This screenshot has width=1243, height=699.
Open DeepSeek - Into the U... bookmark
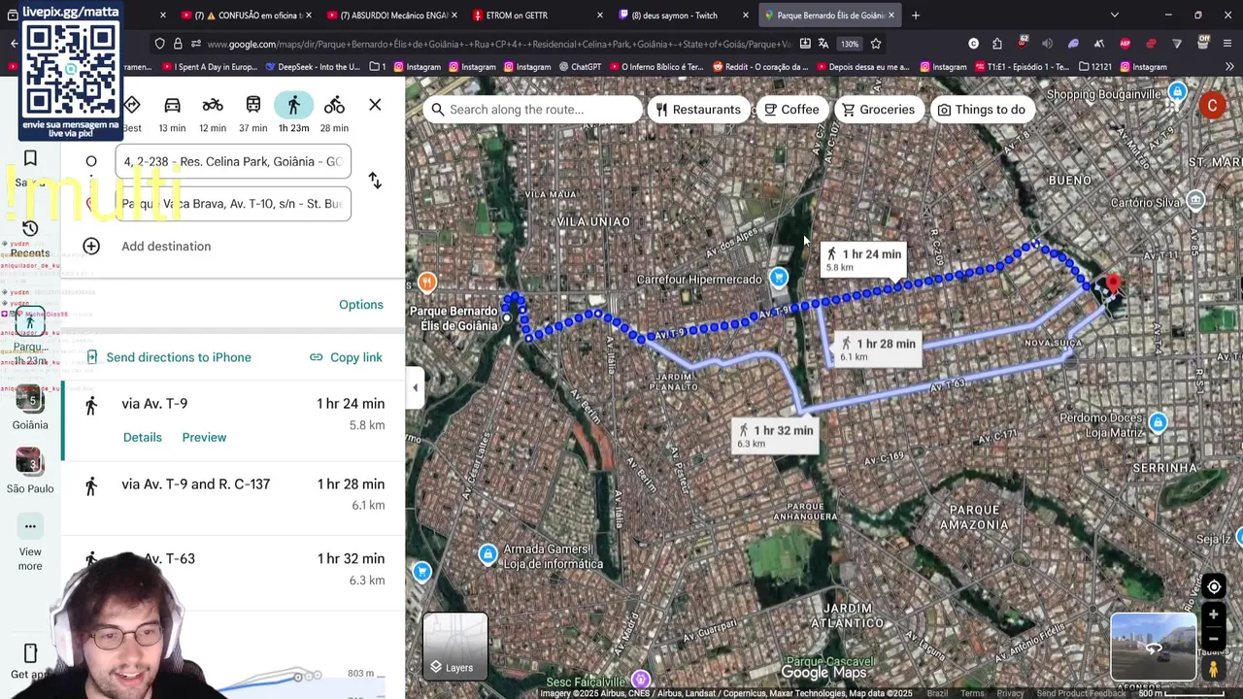click(312, 67)
